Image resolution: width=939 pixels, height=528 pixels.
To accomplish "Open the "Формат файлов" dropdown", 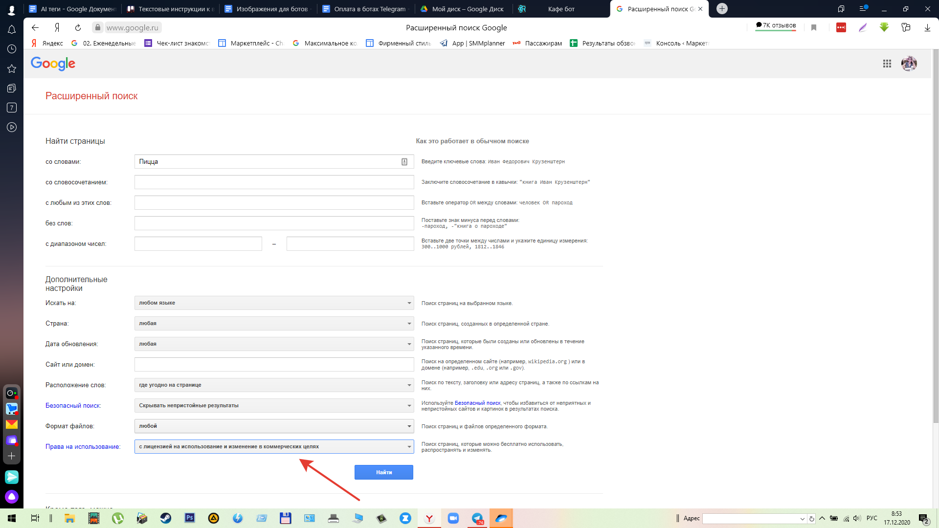I will point(274,426).
